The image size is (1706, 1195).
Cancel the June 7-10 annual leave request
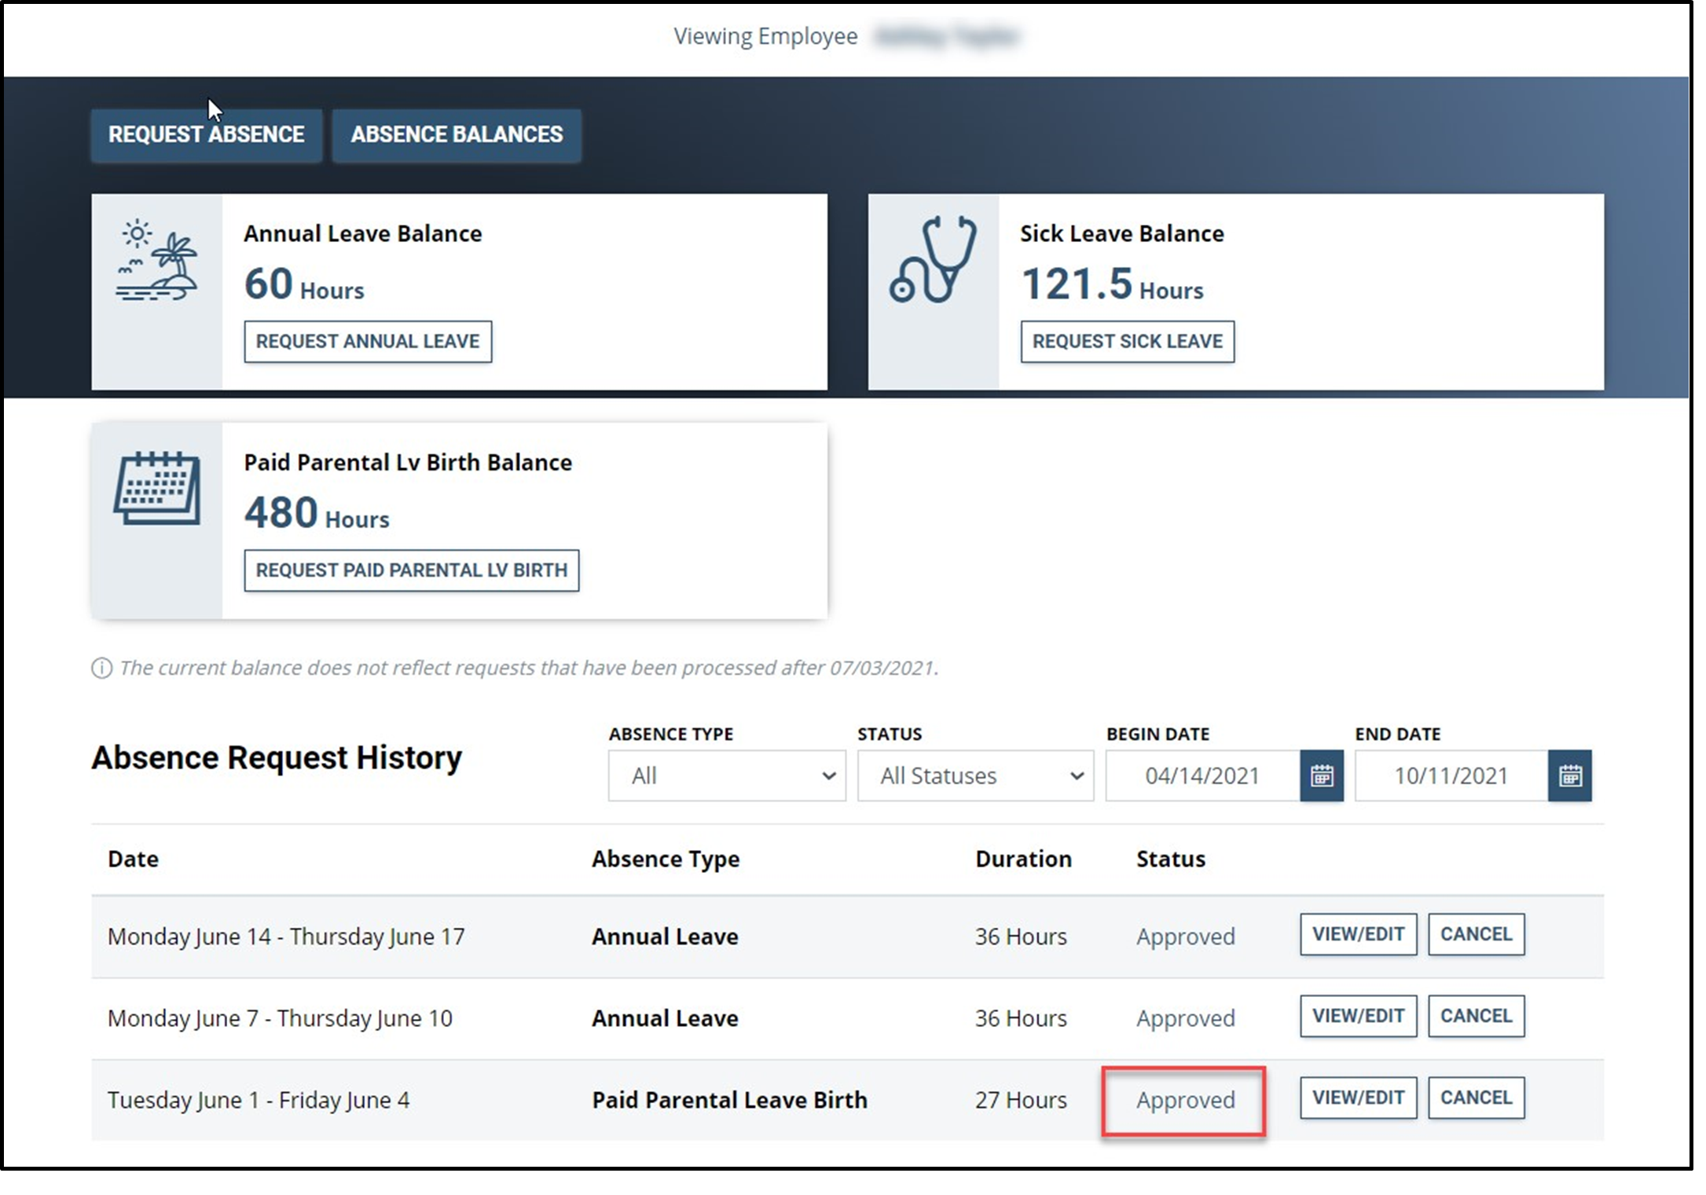tap(1476, 1016)
